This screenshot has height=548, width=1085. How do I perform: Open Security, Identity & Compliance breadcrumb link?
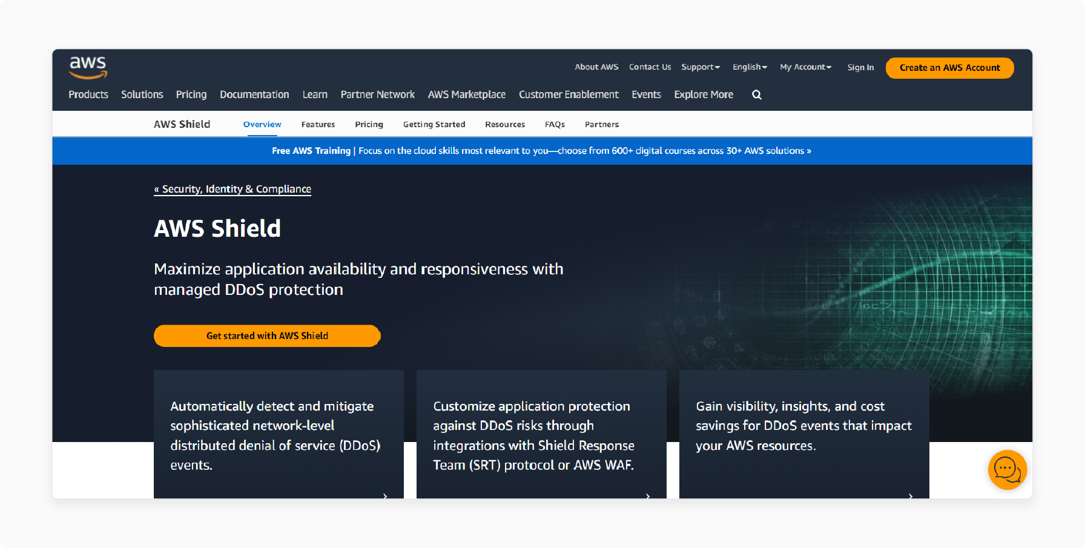pos(232,189)
